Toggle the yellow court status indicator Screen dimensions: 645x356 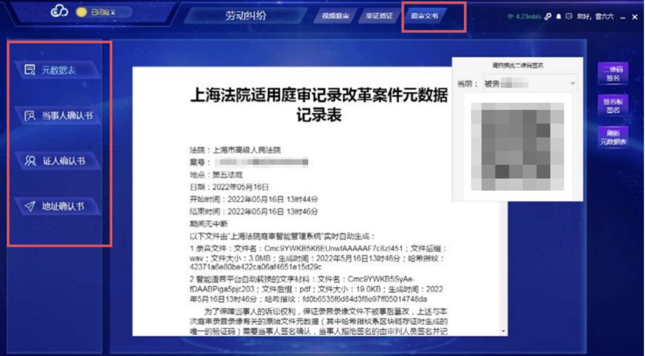[82, 13]
